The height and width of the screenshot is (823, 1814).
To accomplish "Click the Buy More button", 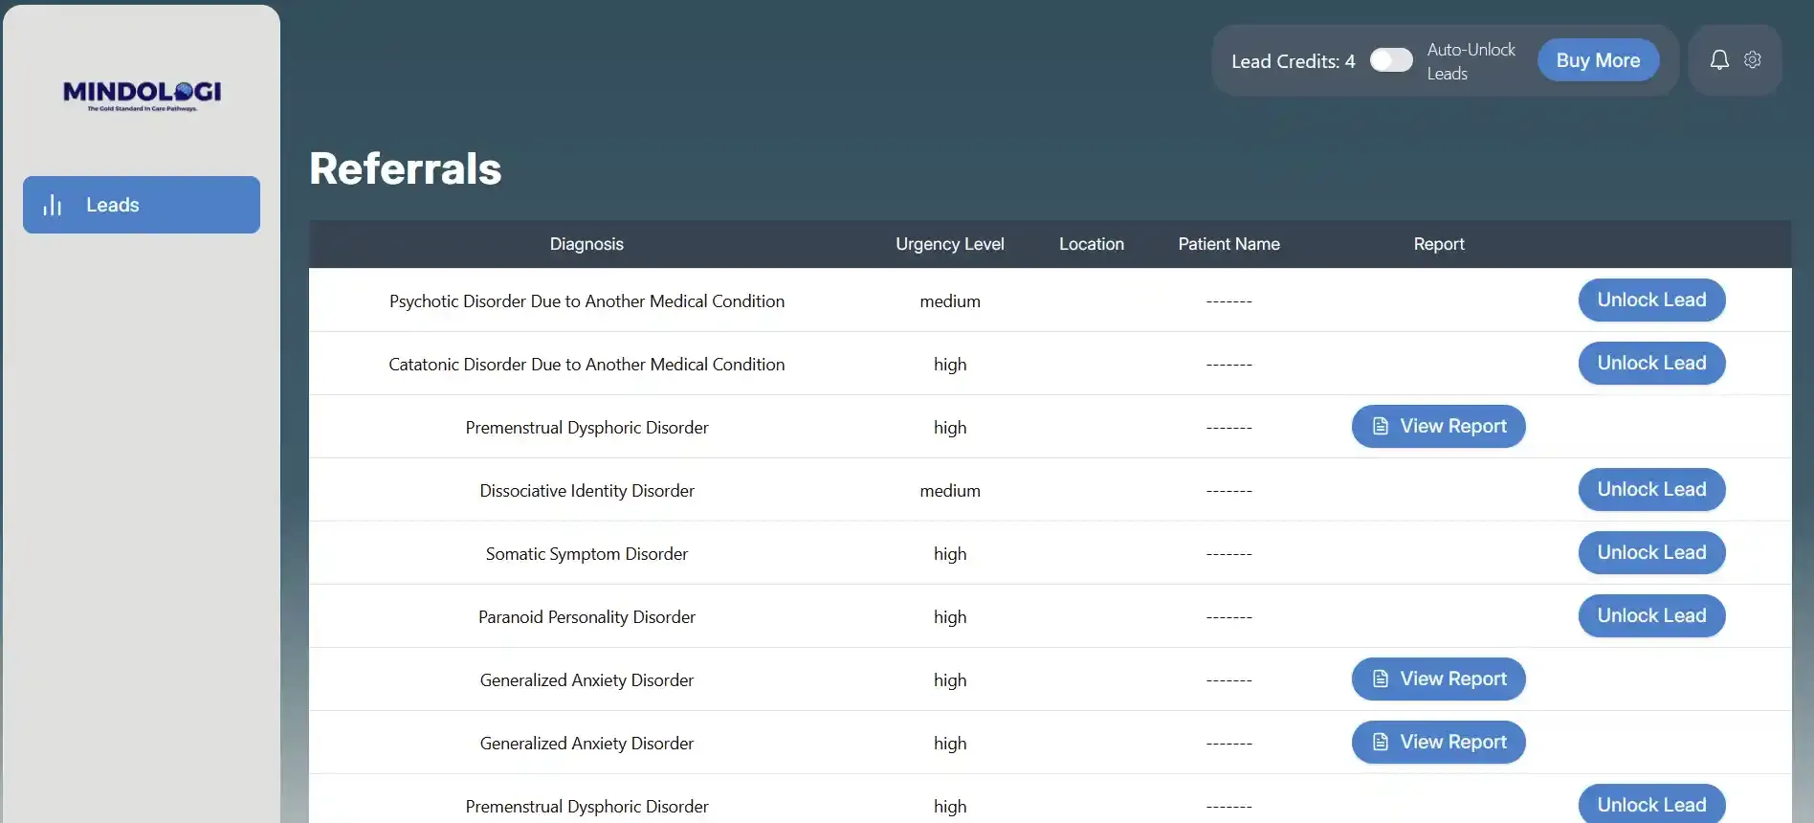I will (x=1598, y=60).
